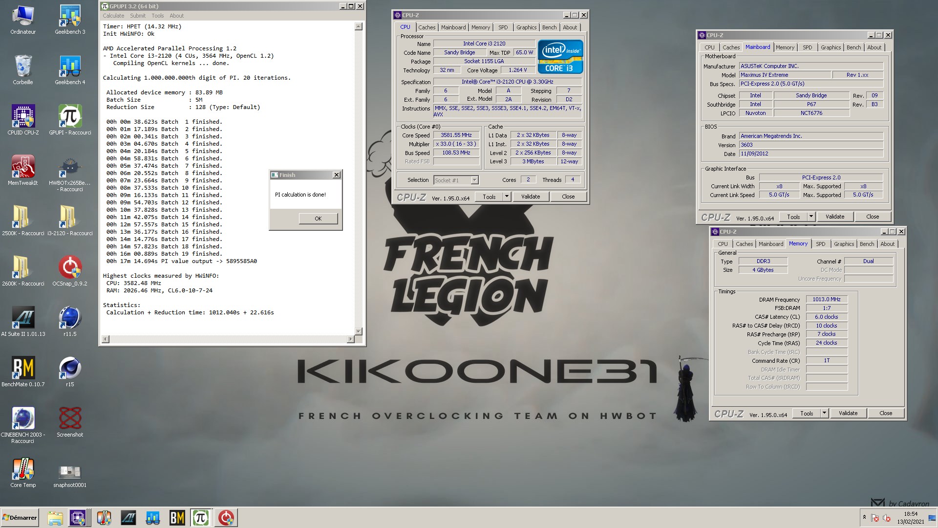Viewport: 938px width, 528px height.
Task: Switch to BenchMate BM taskbar icon
Action: (x=177, y=518)
